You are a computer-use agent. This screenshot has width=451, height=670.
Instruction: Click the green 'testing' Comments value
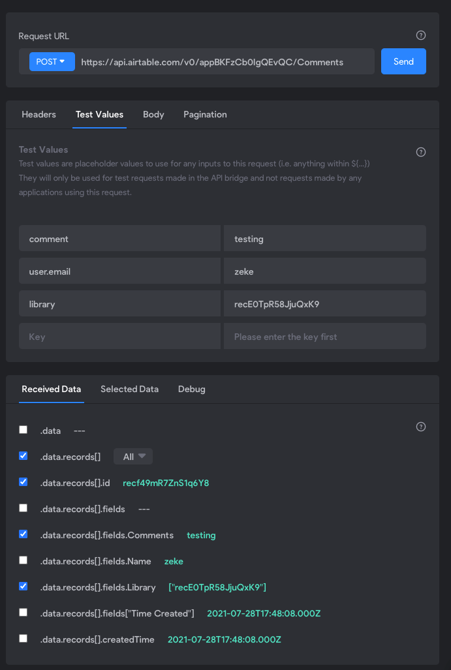tap(201, 536)
